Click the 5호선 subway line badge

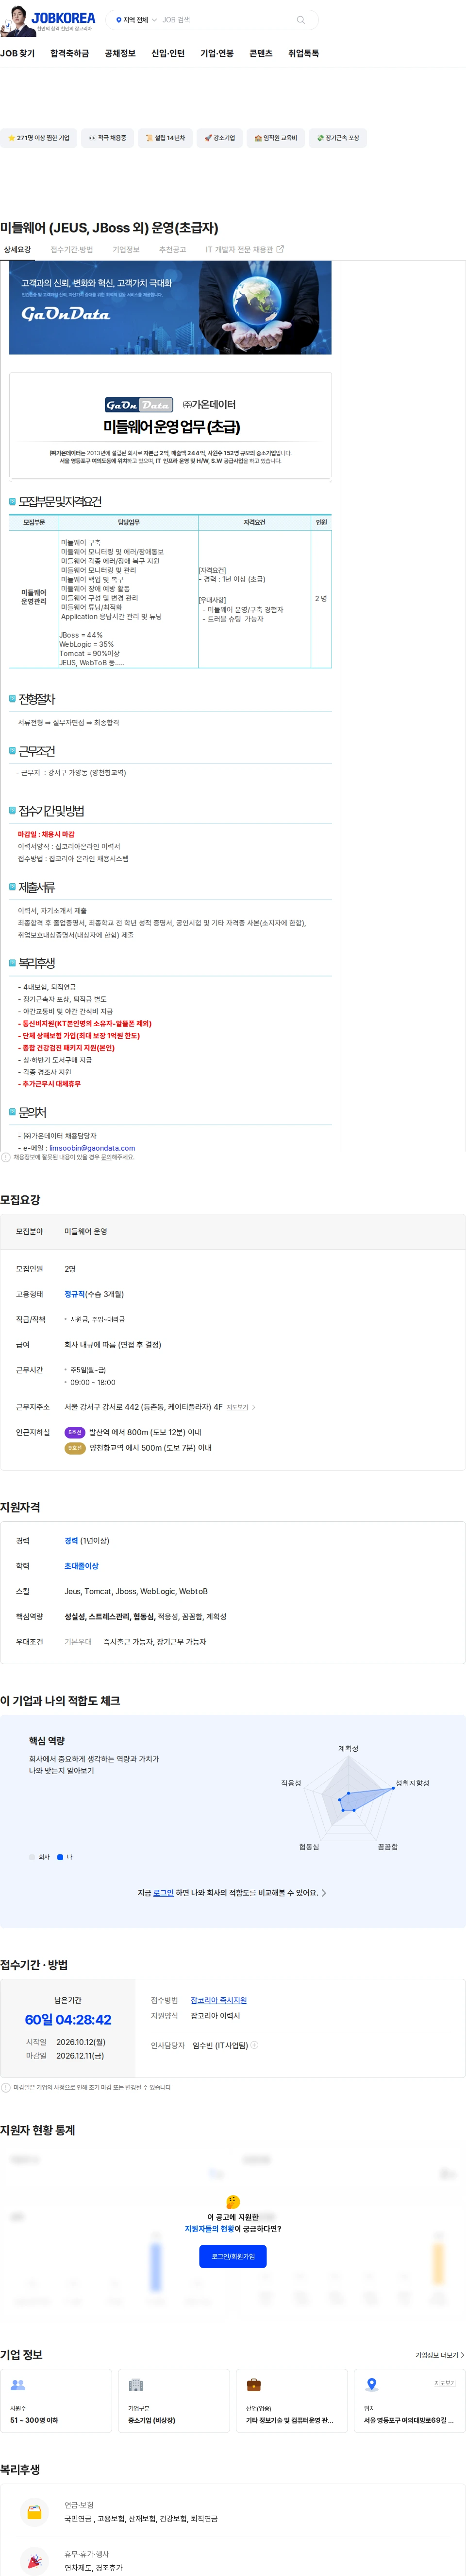[75, 1432]
